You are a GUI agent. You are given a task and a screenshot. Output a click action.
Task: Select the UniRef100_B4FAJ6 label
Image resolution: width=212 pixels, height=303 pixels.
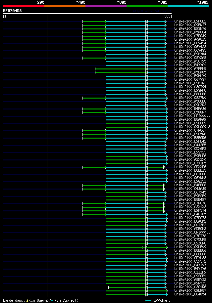click(x=190, y=108)
